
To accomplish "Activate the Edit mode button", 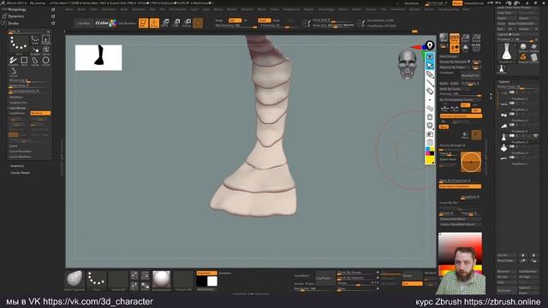I will (x=143, y=23).
